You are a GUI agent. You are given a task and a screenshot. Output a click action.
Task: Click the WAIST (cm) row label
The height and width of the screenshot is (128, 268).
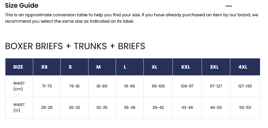pos(19,86)
